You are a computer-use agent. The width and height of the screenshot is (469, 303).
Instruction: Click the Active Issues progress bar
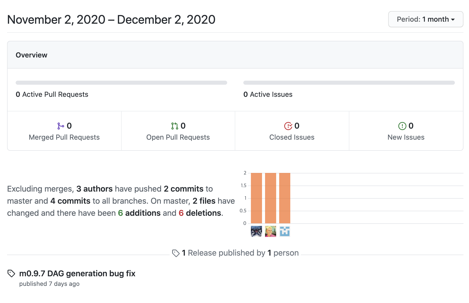pyautogui.click(x=349, y=83)
